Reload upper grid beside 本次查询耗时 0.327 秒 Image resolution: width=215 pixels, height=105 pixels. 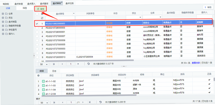[89, 64]
